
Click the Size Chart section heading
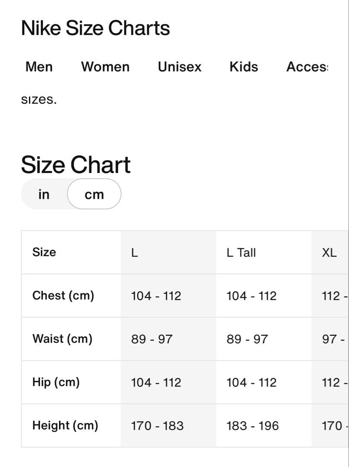click(76, 165)
